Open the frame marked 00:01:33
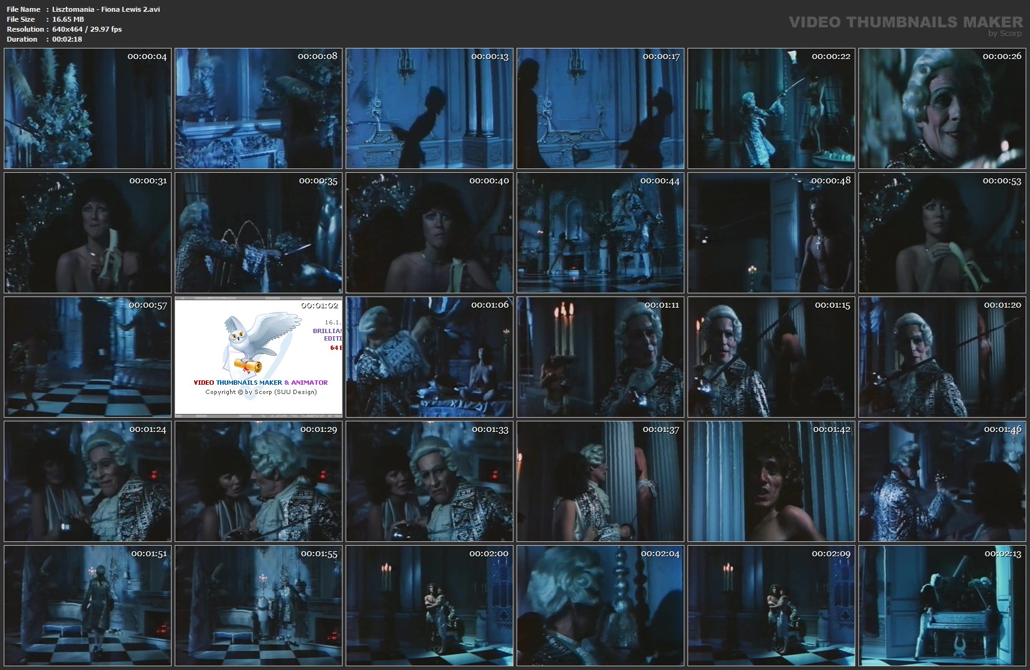The height and width of the screenshot is (670, 1030). click(x=430, y=482)
